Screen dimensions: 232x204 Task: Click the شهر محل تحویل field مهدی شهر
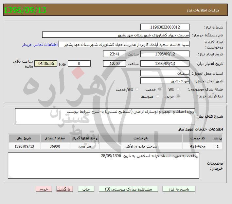click(x=165, y=81)
